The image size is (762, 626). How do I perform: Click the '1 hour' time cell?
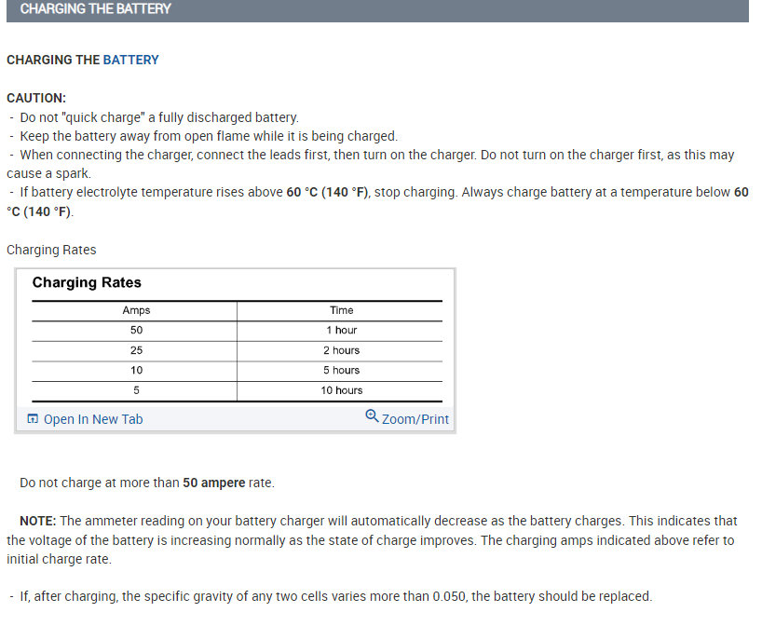(341, 330)
